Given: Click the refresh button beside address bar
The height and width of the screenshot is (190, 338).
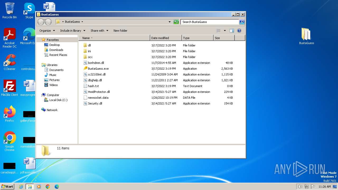Looking at the screenshot, I should pos(176,22).
